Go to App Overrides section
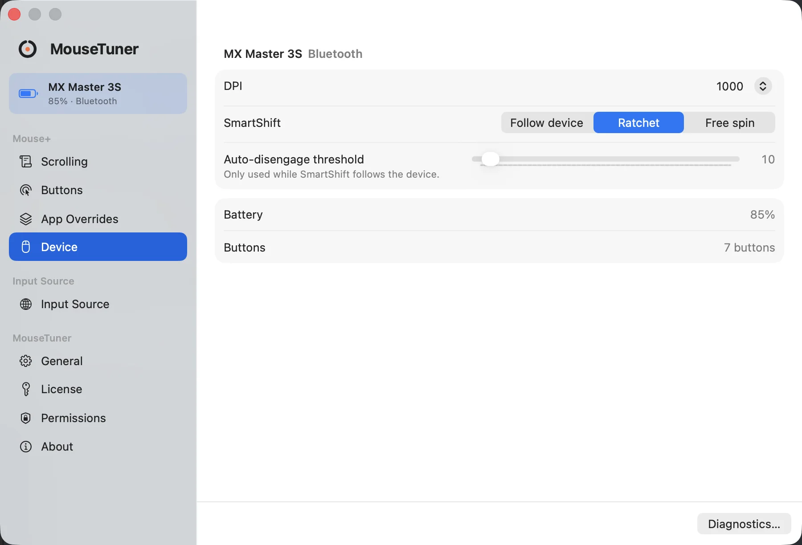Image resolution: width=802 pixels, height=545 pixels. click(98, 219)
